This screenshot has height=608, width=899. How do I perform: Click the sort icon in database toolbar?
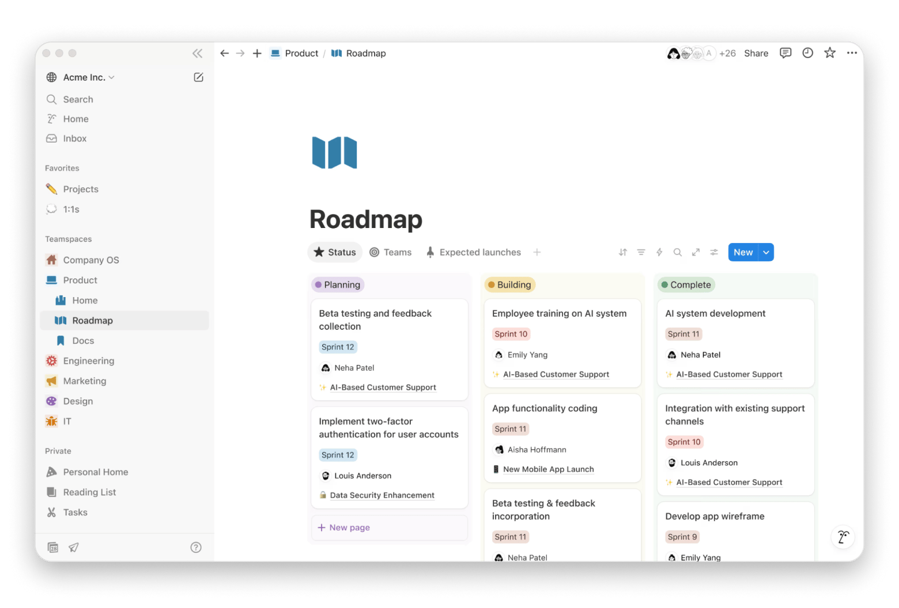point(622,252)
